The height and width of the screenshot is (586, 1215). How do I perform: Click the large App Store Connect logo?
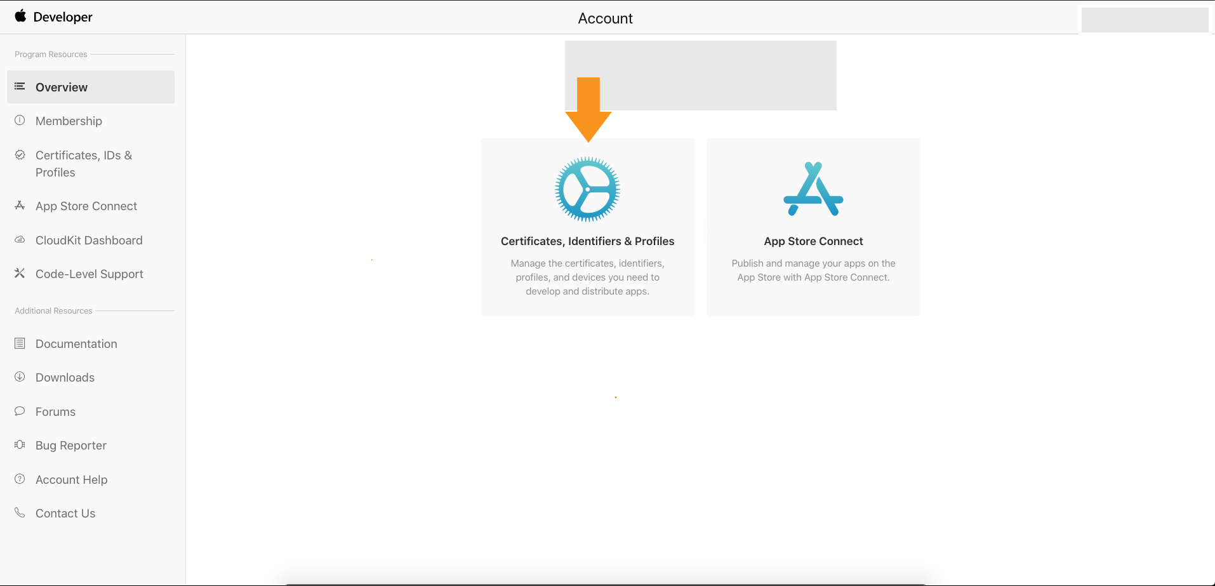813,189
